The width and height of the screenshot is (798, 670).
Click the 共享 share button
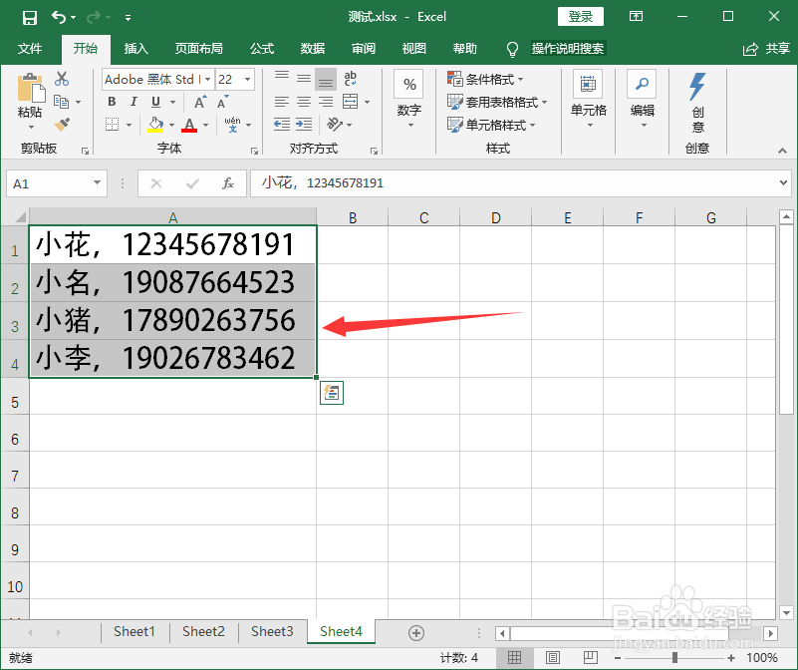tap(770, 48)
